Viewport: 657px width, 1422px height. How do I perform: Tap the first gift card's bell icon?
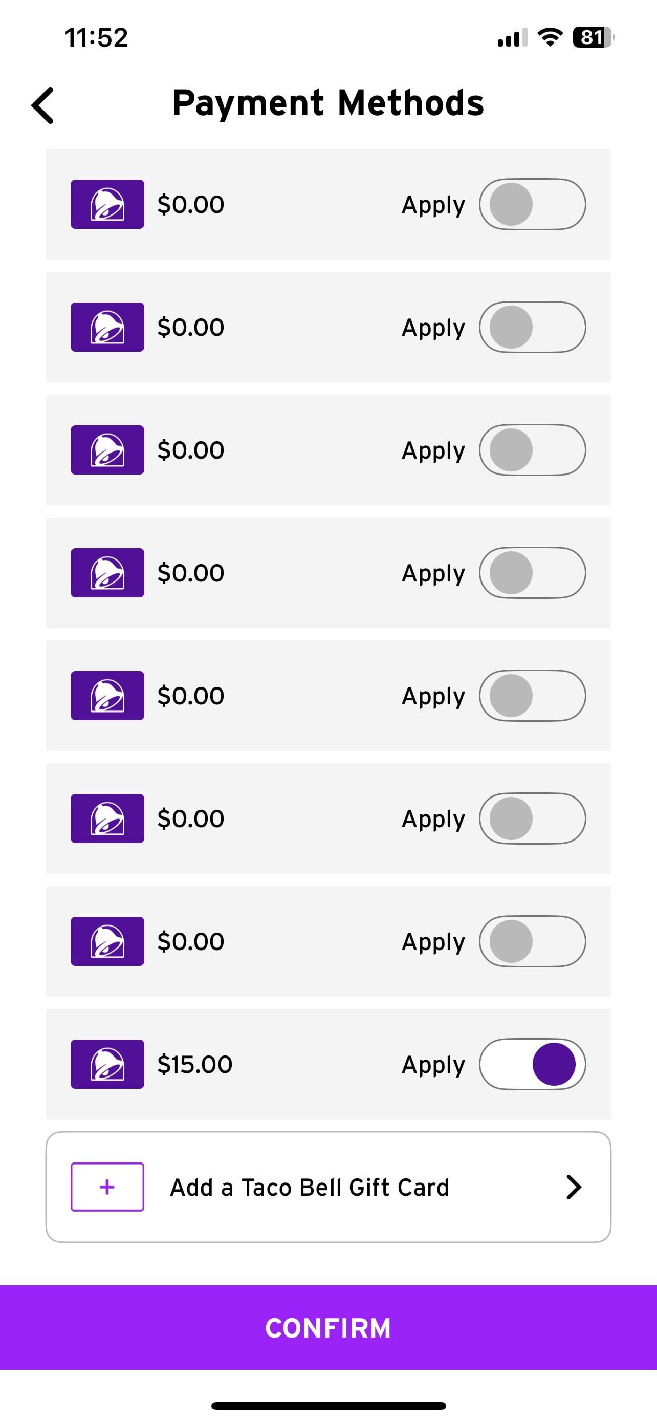[107, 204]
